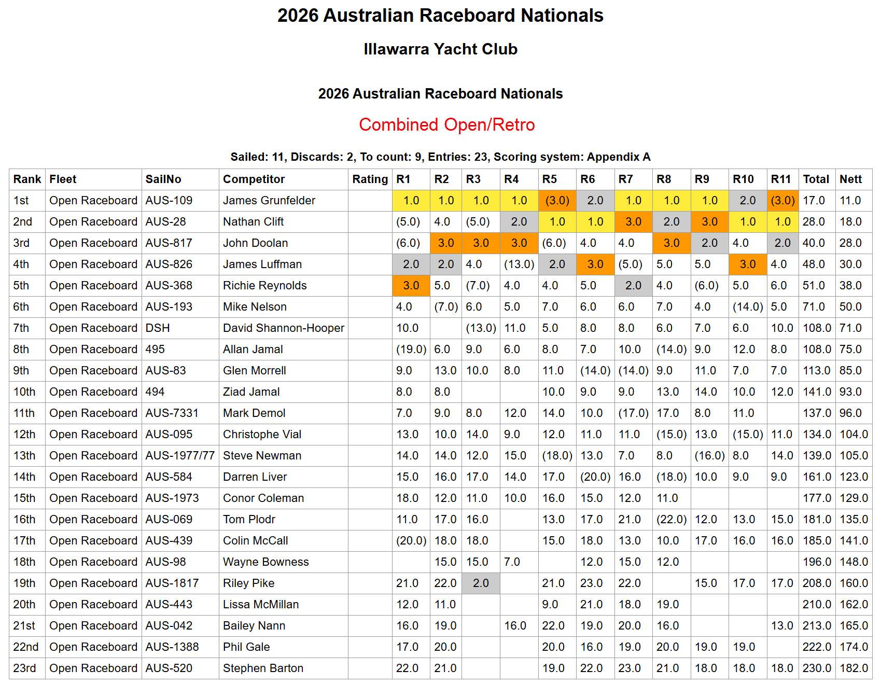
Task: Select competitor name James Grunfelder
Action: coord(269,201)
